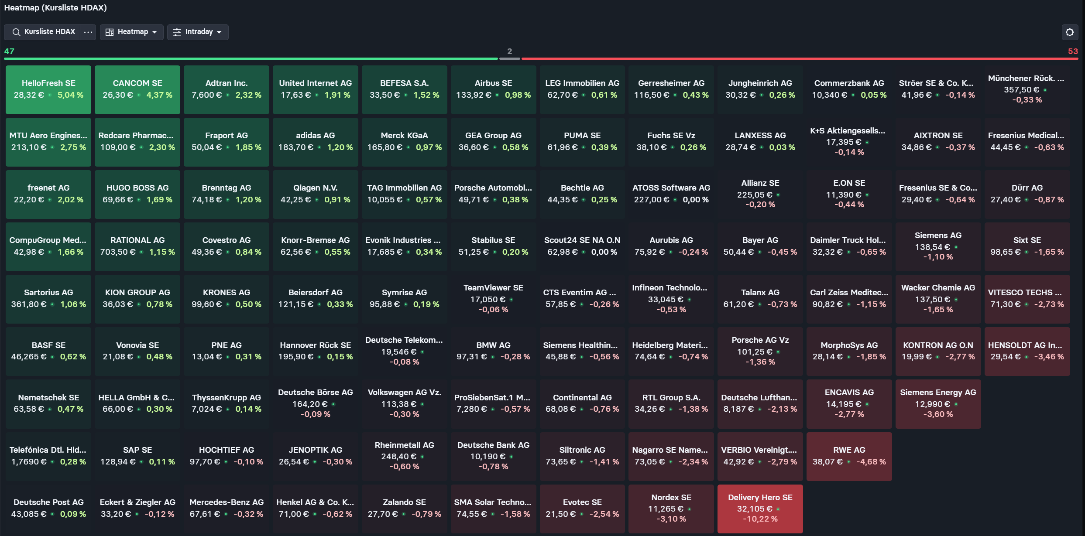Click the MorphoSys AG tile
This screenshot has height=536, width=1085.
point(849,352)
